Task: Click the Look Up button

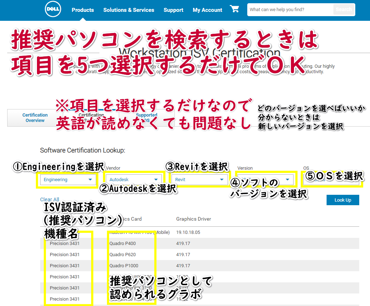Action: 343,200
